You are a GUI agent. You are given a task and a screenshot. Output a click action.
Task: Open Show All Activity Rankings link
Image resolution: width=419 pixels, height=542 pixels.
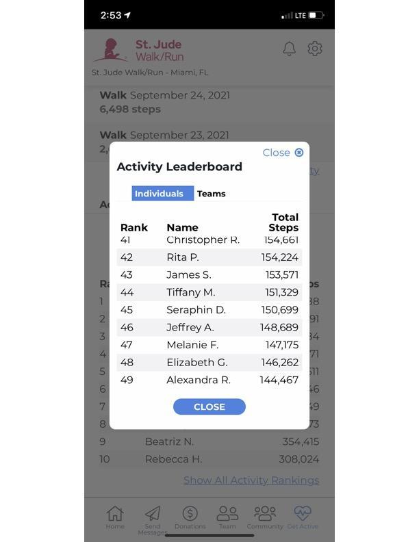tap(251, 480)
